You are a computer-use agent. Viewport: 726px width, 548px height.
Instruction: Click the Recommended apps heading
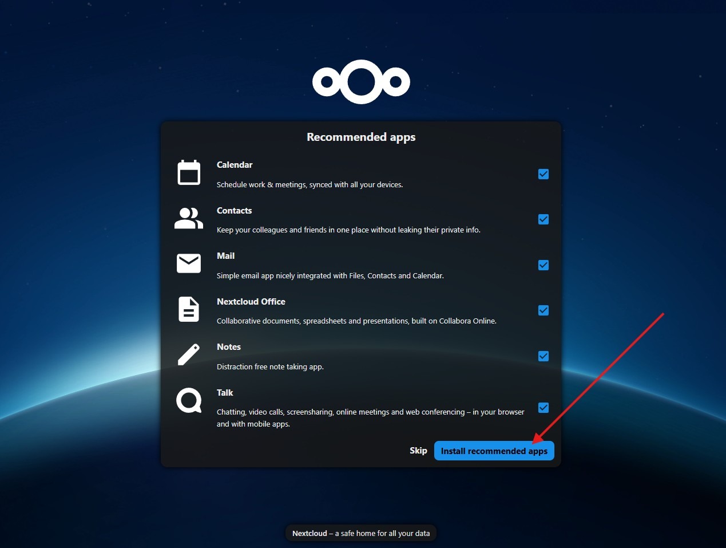coord(361,137)
